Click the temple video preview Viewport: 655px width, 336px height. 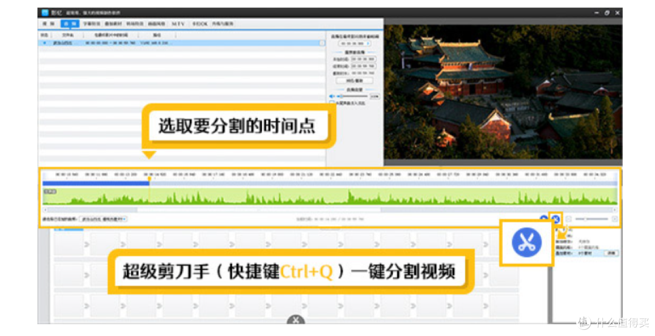(x=503, y=91)
